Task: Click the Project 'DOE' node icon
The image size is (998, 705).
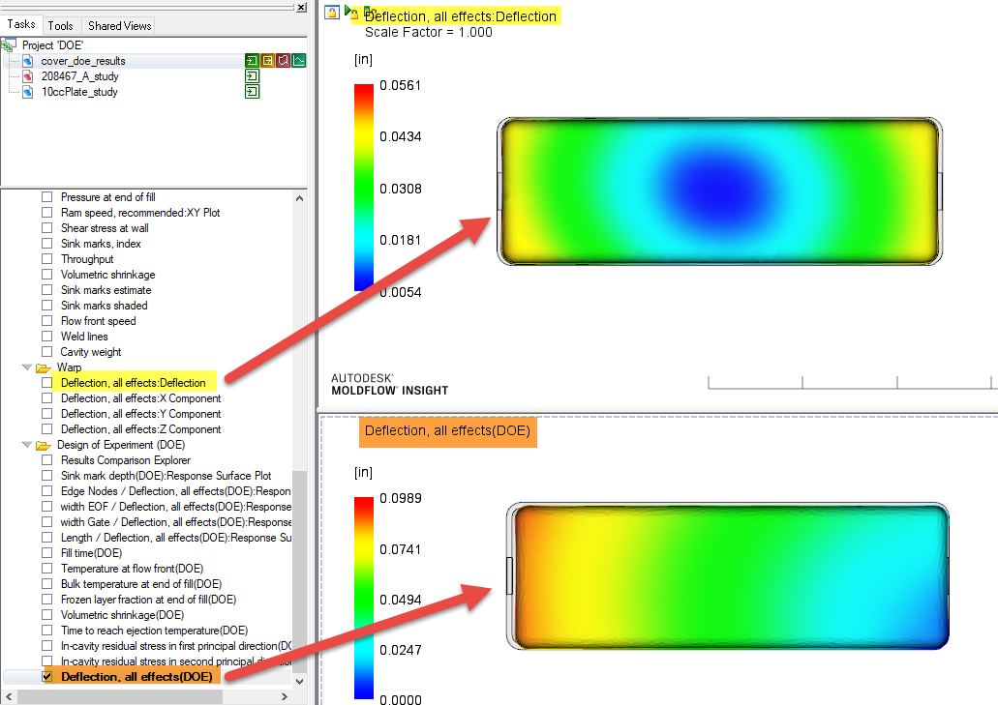Action: click(8, 44)
